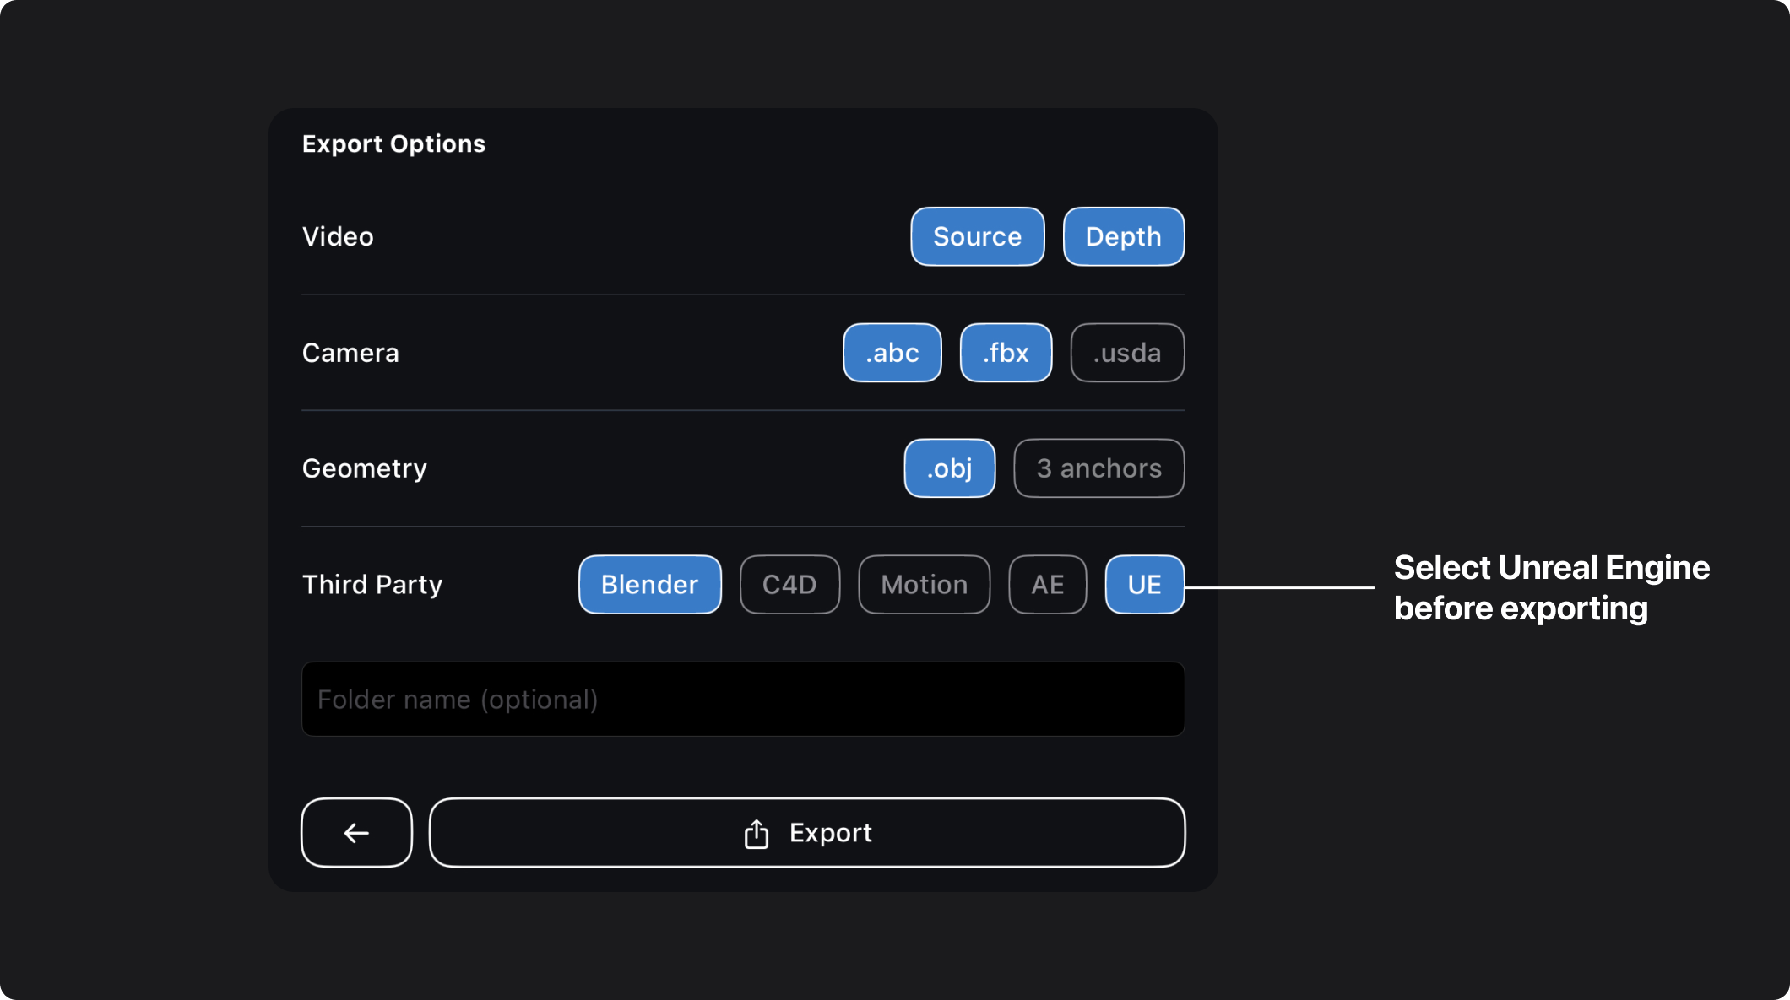Select the AE export preset
The width and height of the screenshot is (1790, 1000).
coord(1048,583)
